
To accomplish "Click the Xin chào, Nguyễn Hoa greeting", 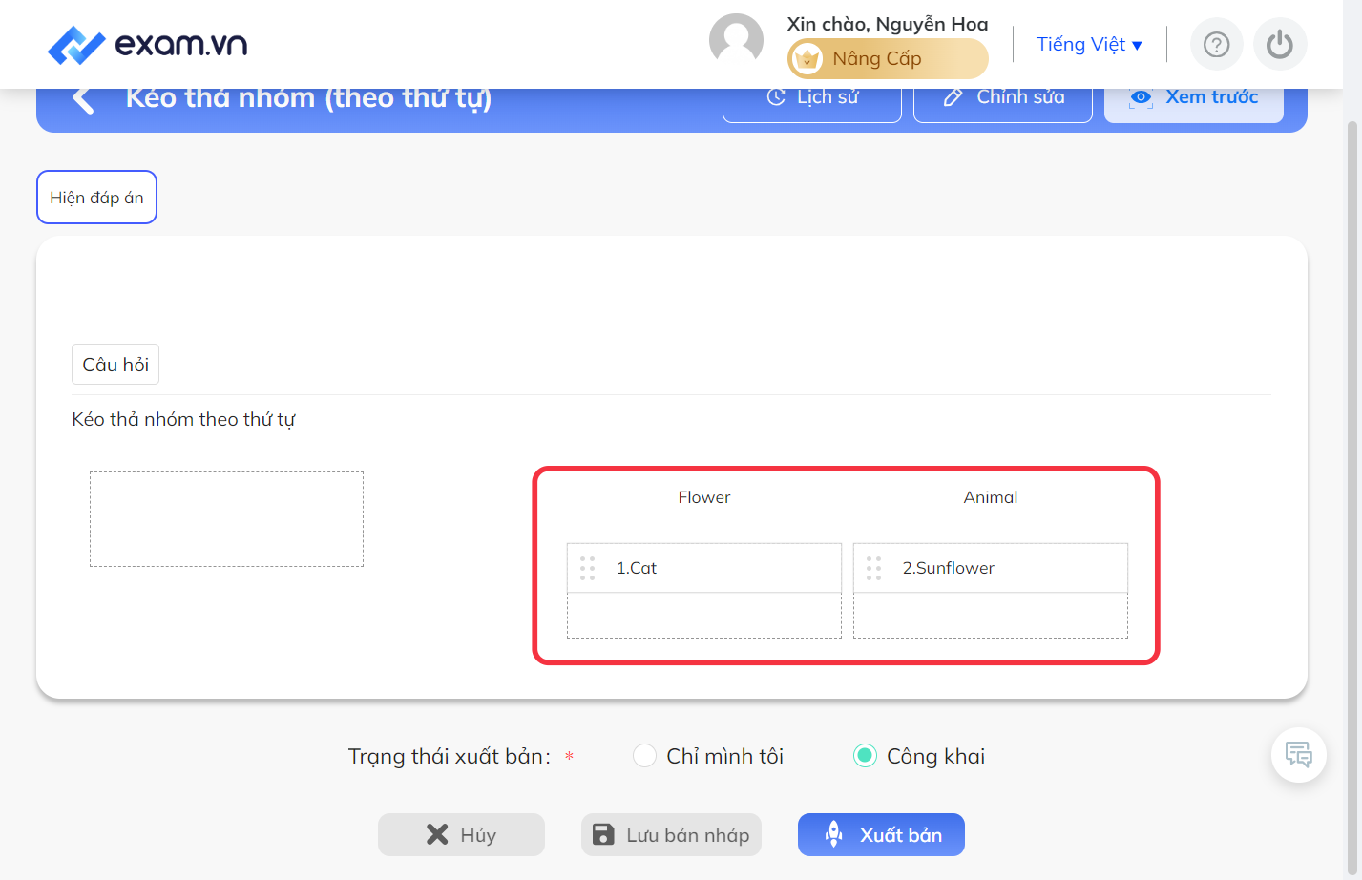I will tap(888, 24).
